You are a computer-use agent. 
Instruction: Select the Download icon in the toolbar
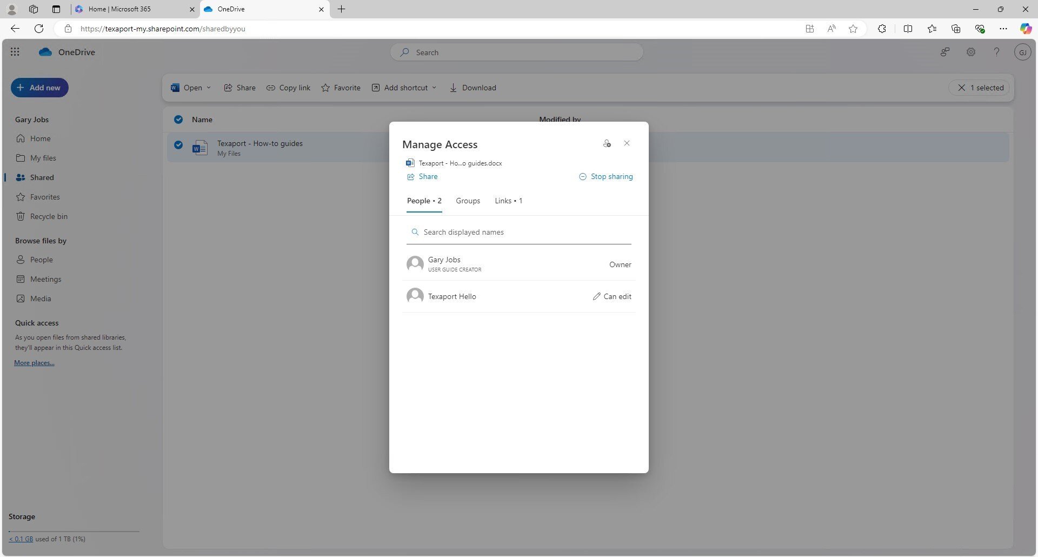(453, 88)
